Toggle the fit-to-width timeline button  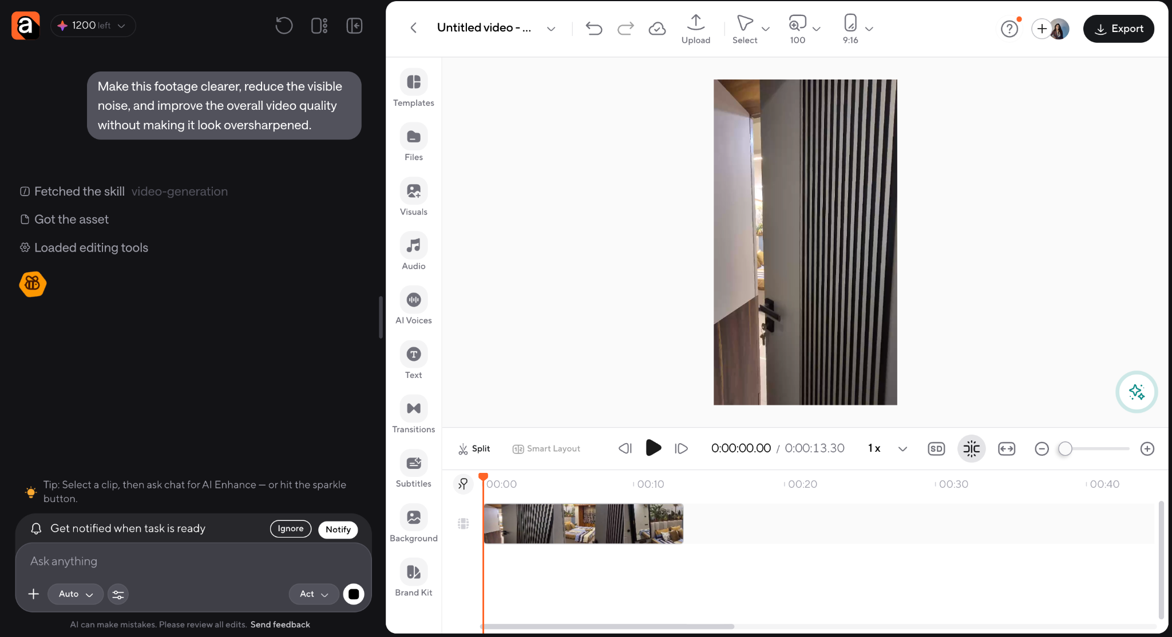[1007, 449]
